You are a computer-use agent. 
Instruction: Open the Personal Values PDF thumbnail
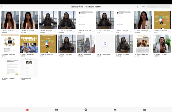29,44
